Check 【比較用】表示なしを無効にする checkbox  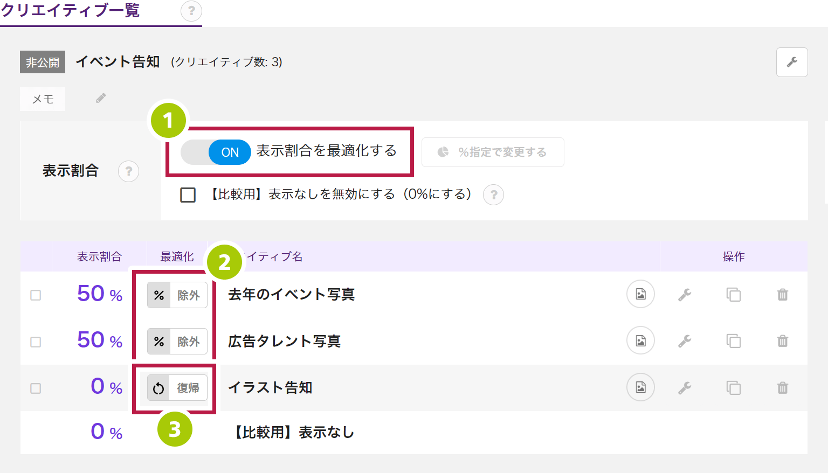(188, 194)
